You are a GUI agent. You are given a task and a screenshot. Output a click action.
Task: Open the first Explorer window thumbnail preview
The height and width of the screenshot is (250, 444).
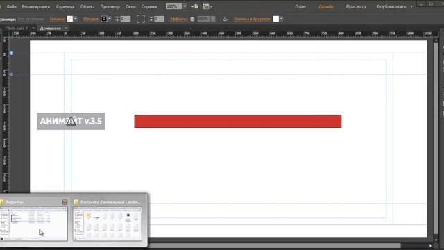point(34,224)
